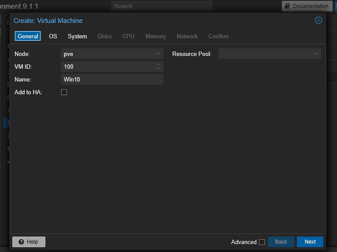Screen dimensions: 337x252
Task: Open the Memory tab
Action: [156, 36]
